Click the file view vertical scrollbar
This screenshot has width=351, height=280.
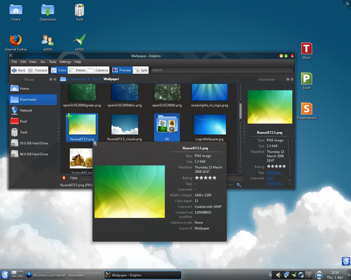pyautogui.click(x=240, y=112)
